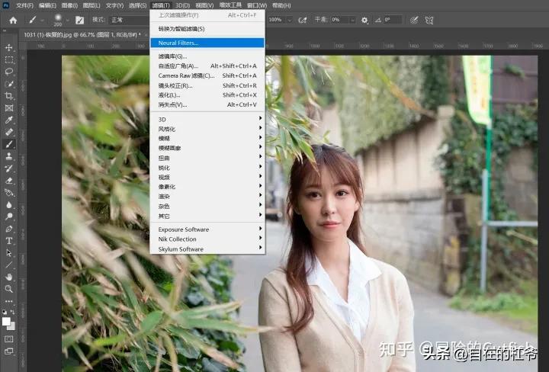Select Convert for Smart Filters (S) entry
This screenshot has width=549, height=372.
[207, 29]
